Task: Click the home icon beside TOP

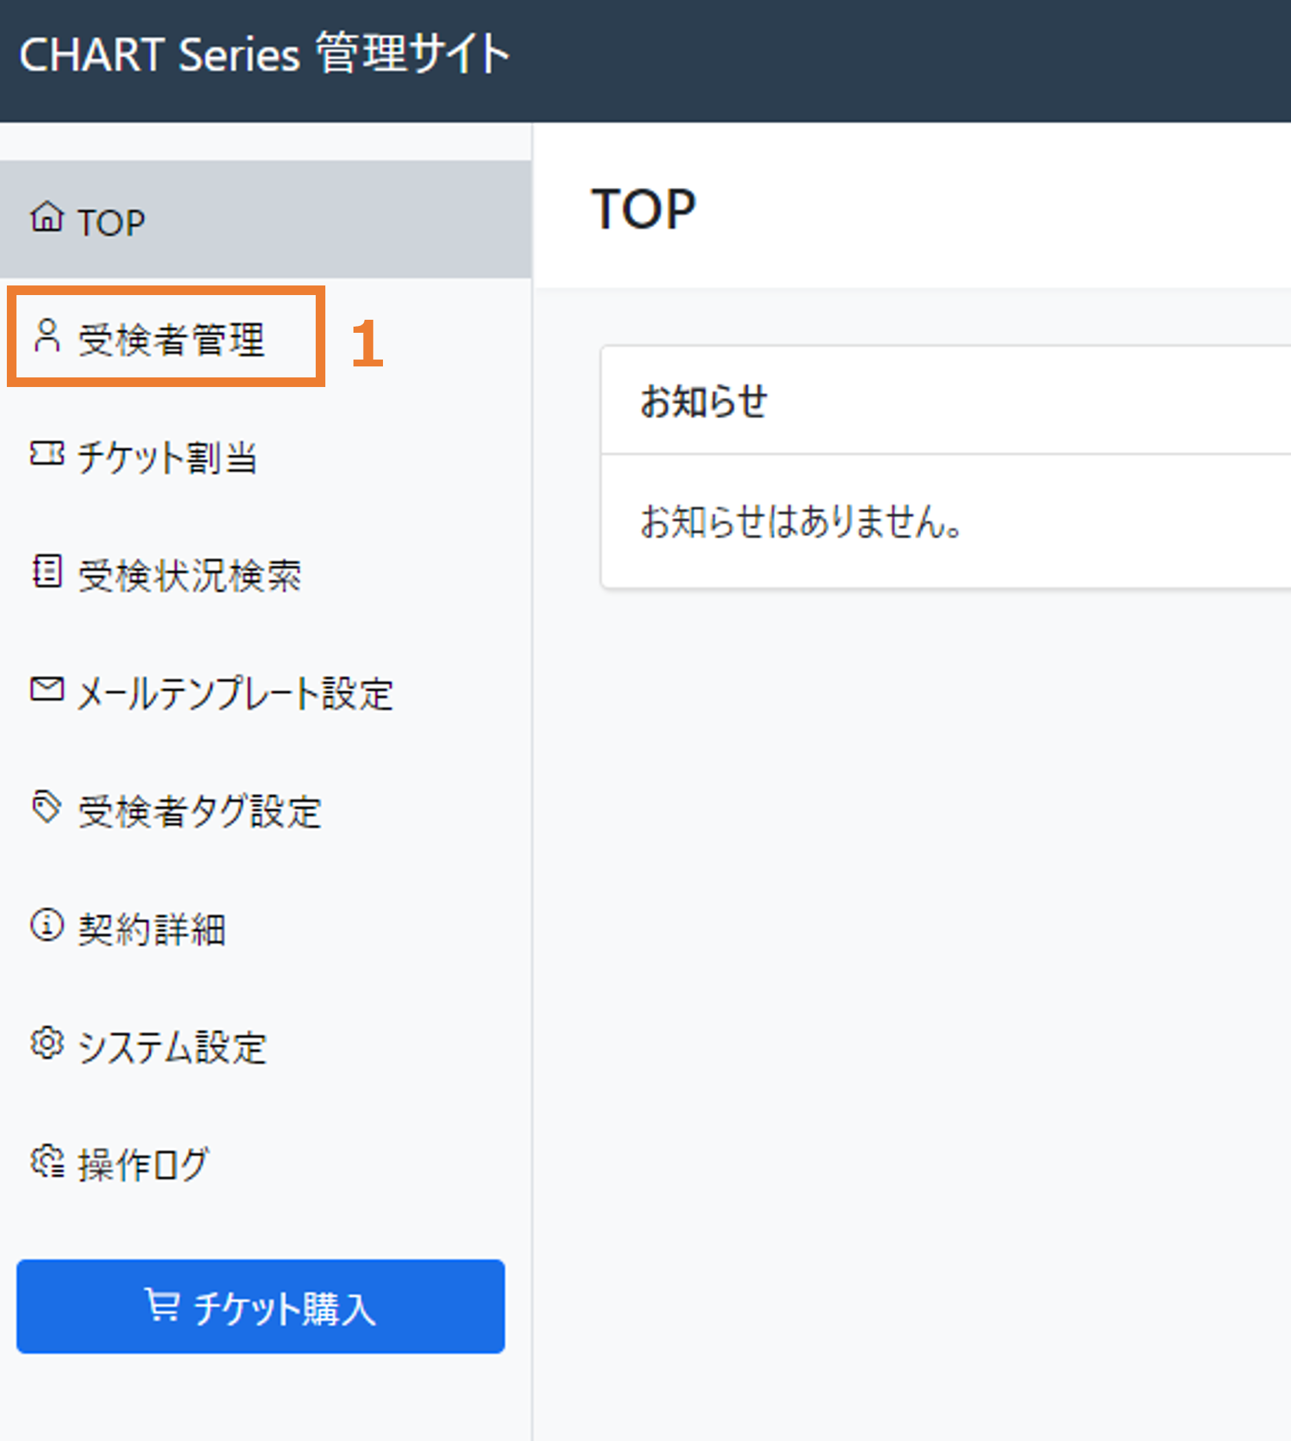Action: (x=47, y=217)
